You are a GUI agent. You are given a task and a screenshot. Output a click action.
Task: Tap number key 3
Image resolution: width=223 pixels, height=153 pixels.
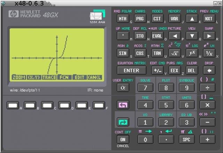pos(187,122)
